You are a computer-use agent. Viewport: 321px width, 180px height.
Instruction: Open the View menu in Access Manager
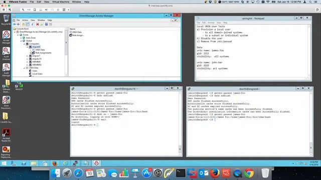[33, 20]
